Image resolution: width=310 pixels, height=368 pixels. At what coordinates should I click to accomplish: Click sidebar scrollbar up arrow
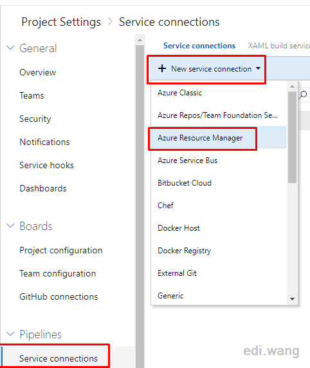140,40
